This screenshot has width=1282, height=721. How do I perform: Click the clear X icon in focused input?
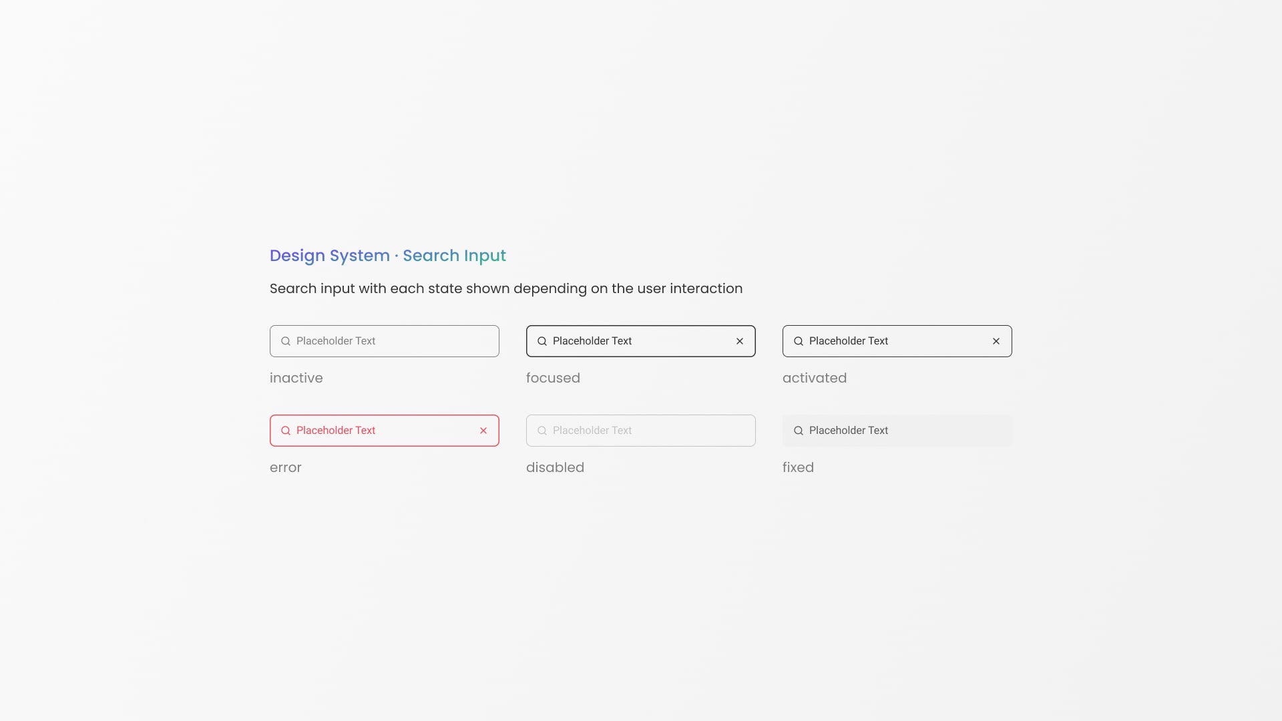[740, 340]
